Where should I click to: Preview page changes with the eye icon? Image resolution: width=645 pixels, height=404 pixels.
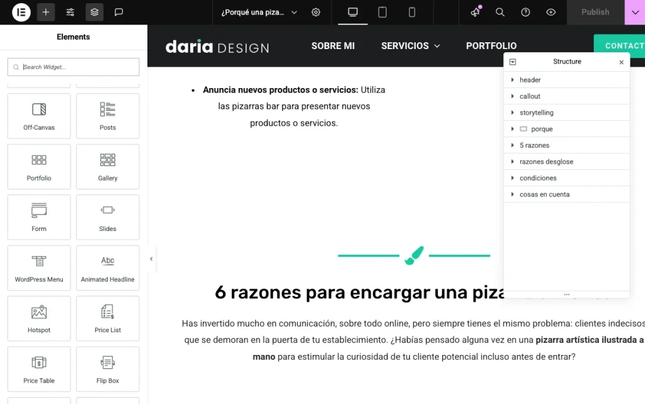(551, 12)
